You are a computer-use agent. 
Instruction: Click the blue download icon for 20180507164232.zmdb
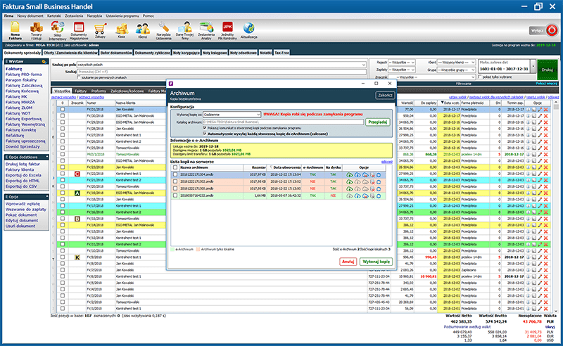358,196
